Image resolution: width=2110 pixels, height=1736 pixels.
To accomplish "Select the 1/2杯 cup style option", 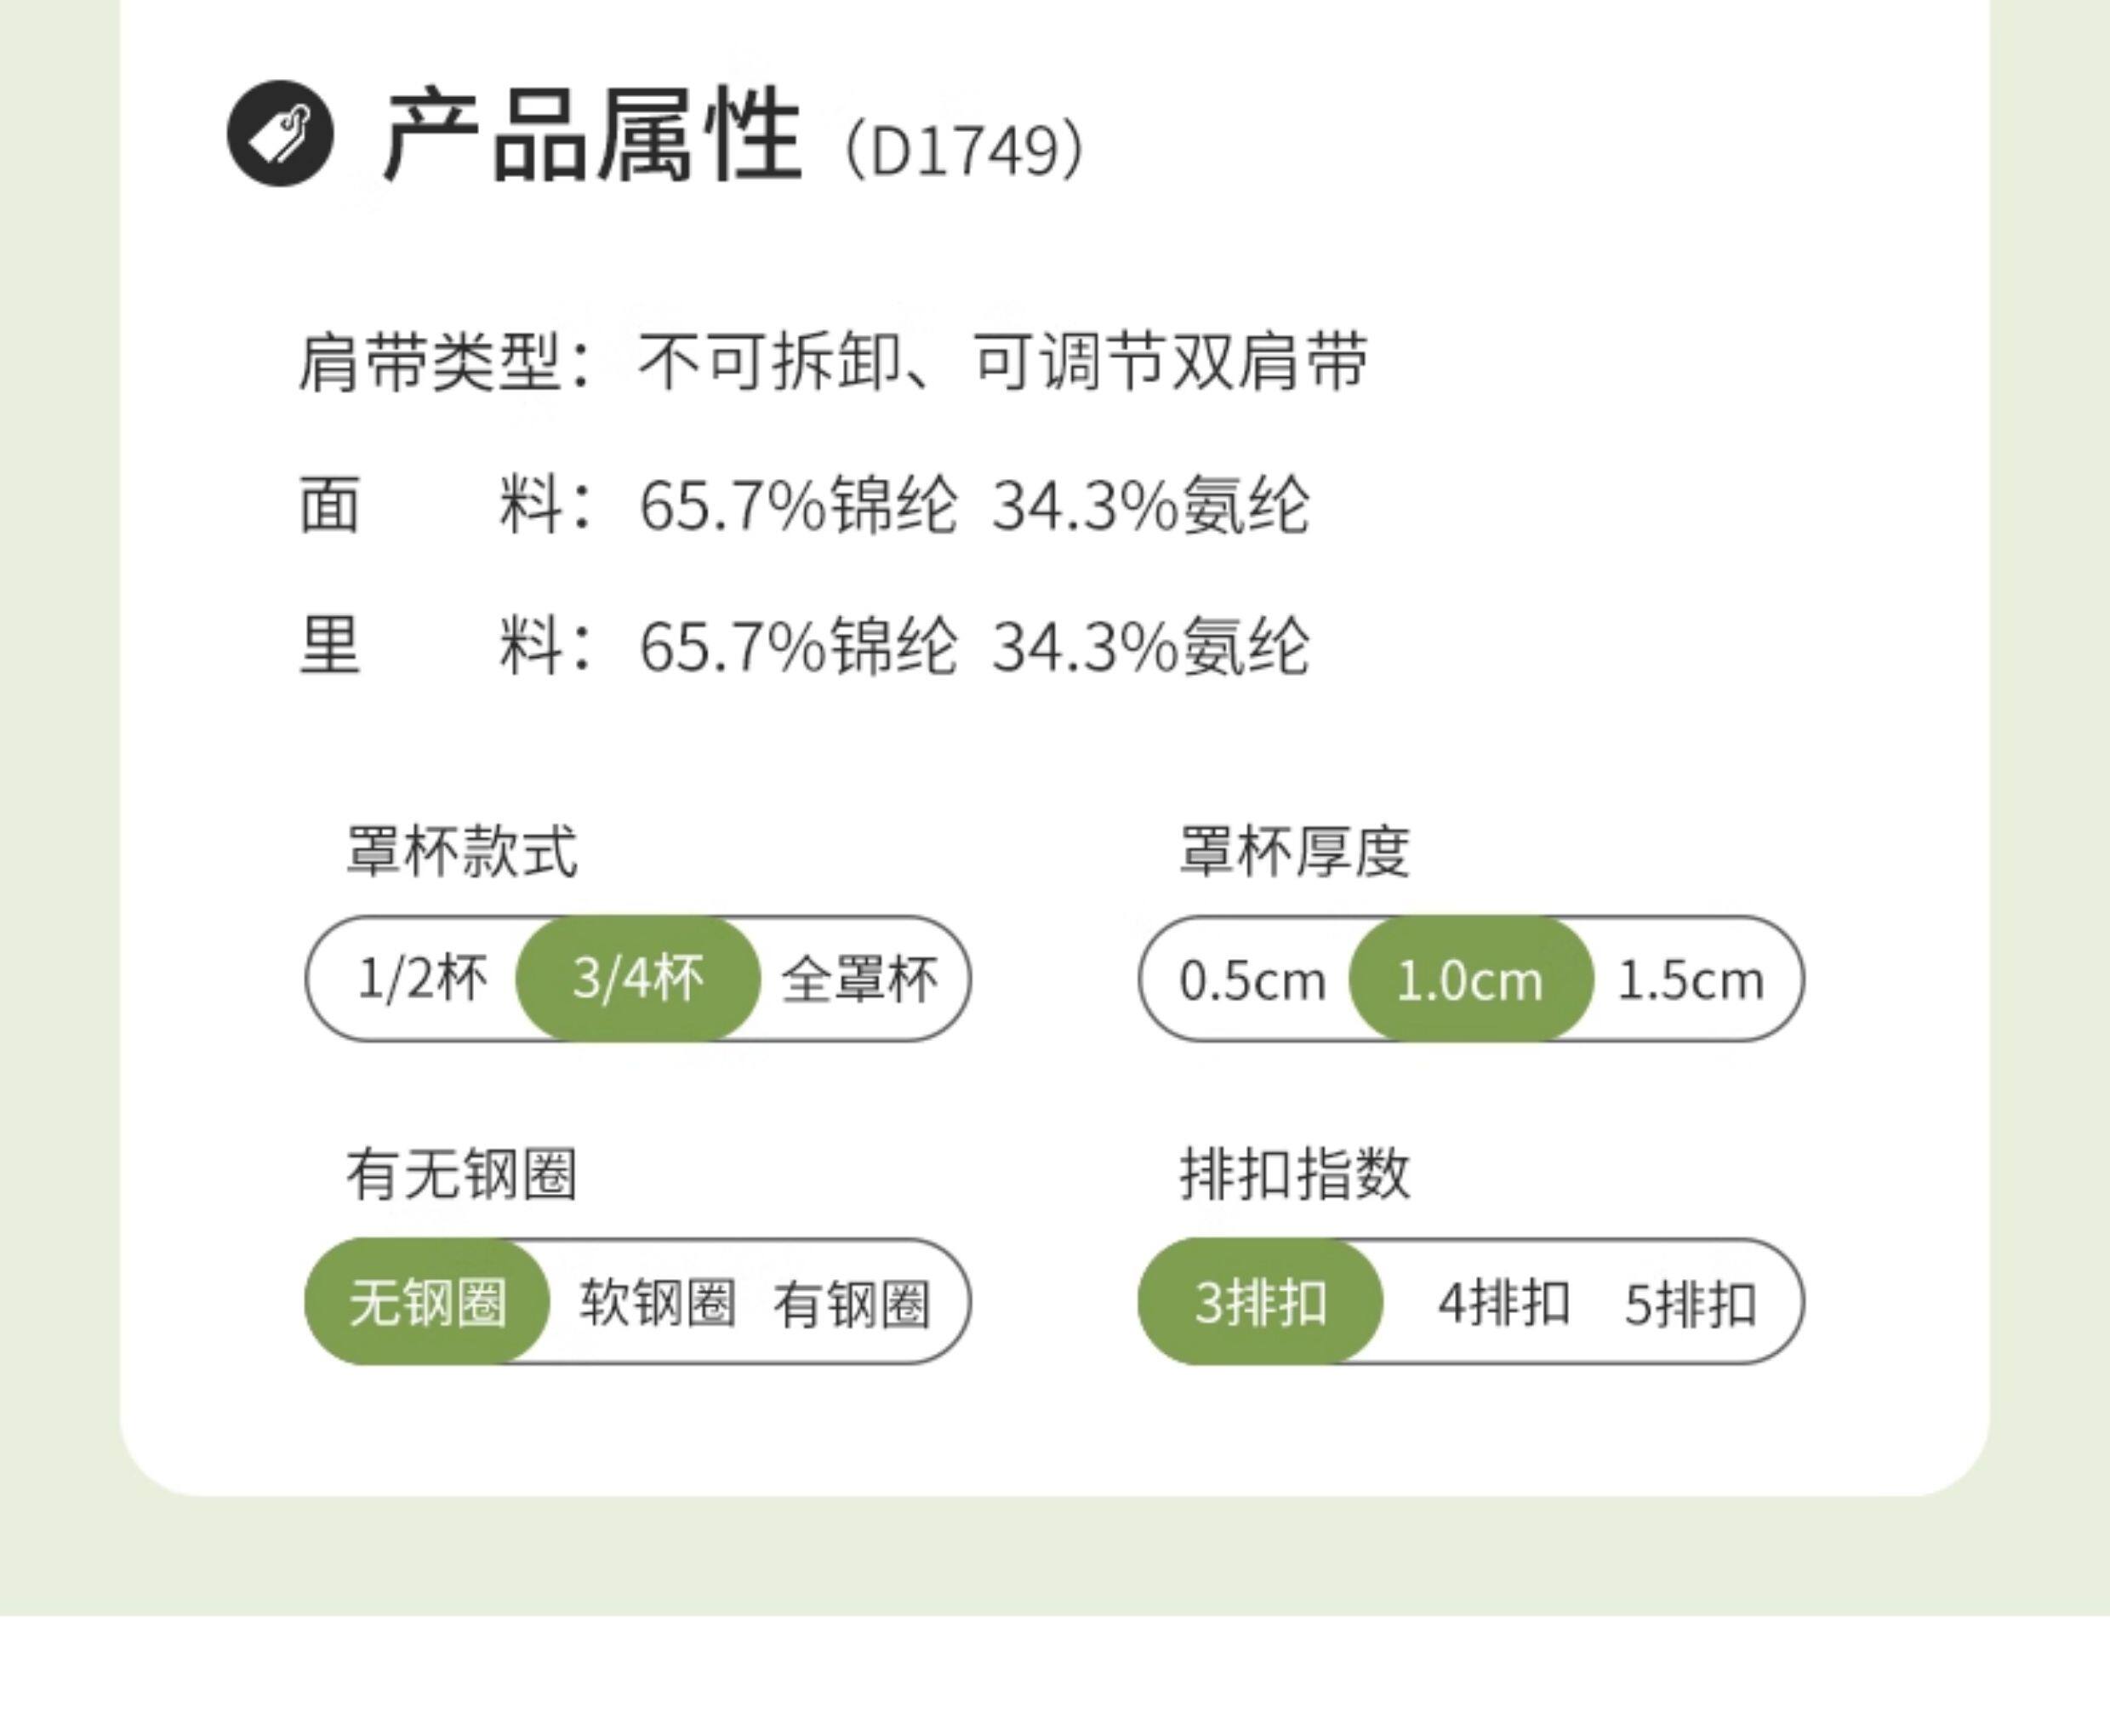I will click(422, 978).
